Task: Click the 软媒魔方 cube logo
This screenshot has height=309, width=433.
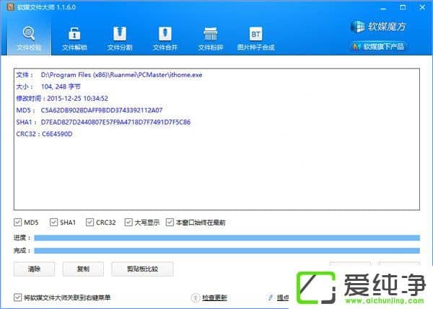Action: coord(378,27)
